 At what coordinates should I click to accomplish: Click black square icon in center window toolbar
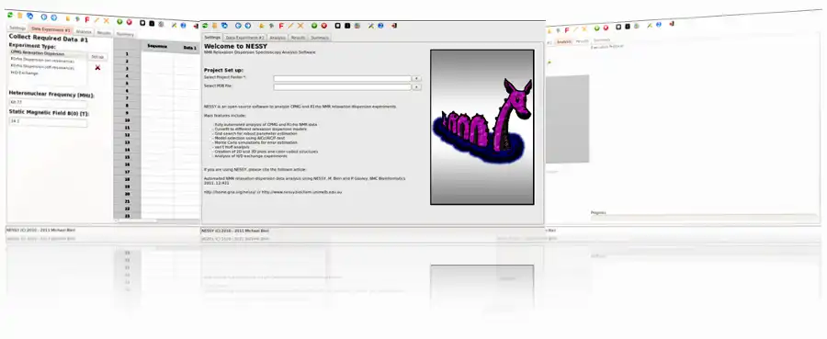[x=347, y=26]
